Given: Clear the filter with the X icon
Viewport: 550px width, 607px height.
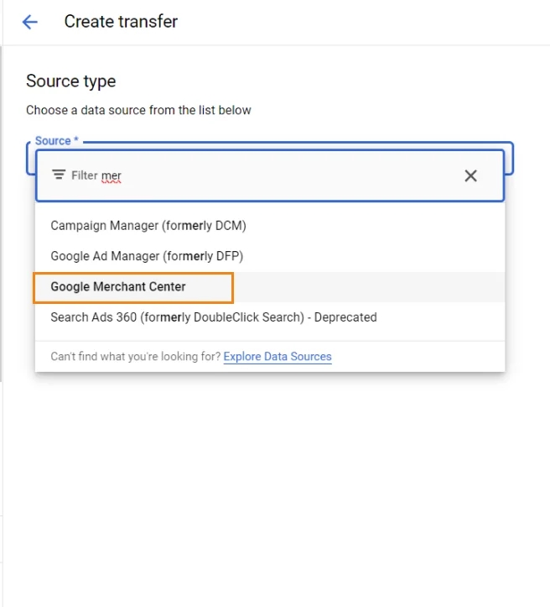Looking at the screenshot, I should click(x=470, y=175).
